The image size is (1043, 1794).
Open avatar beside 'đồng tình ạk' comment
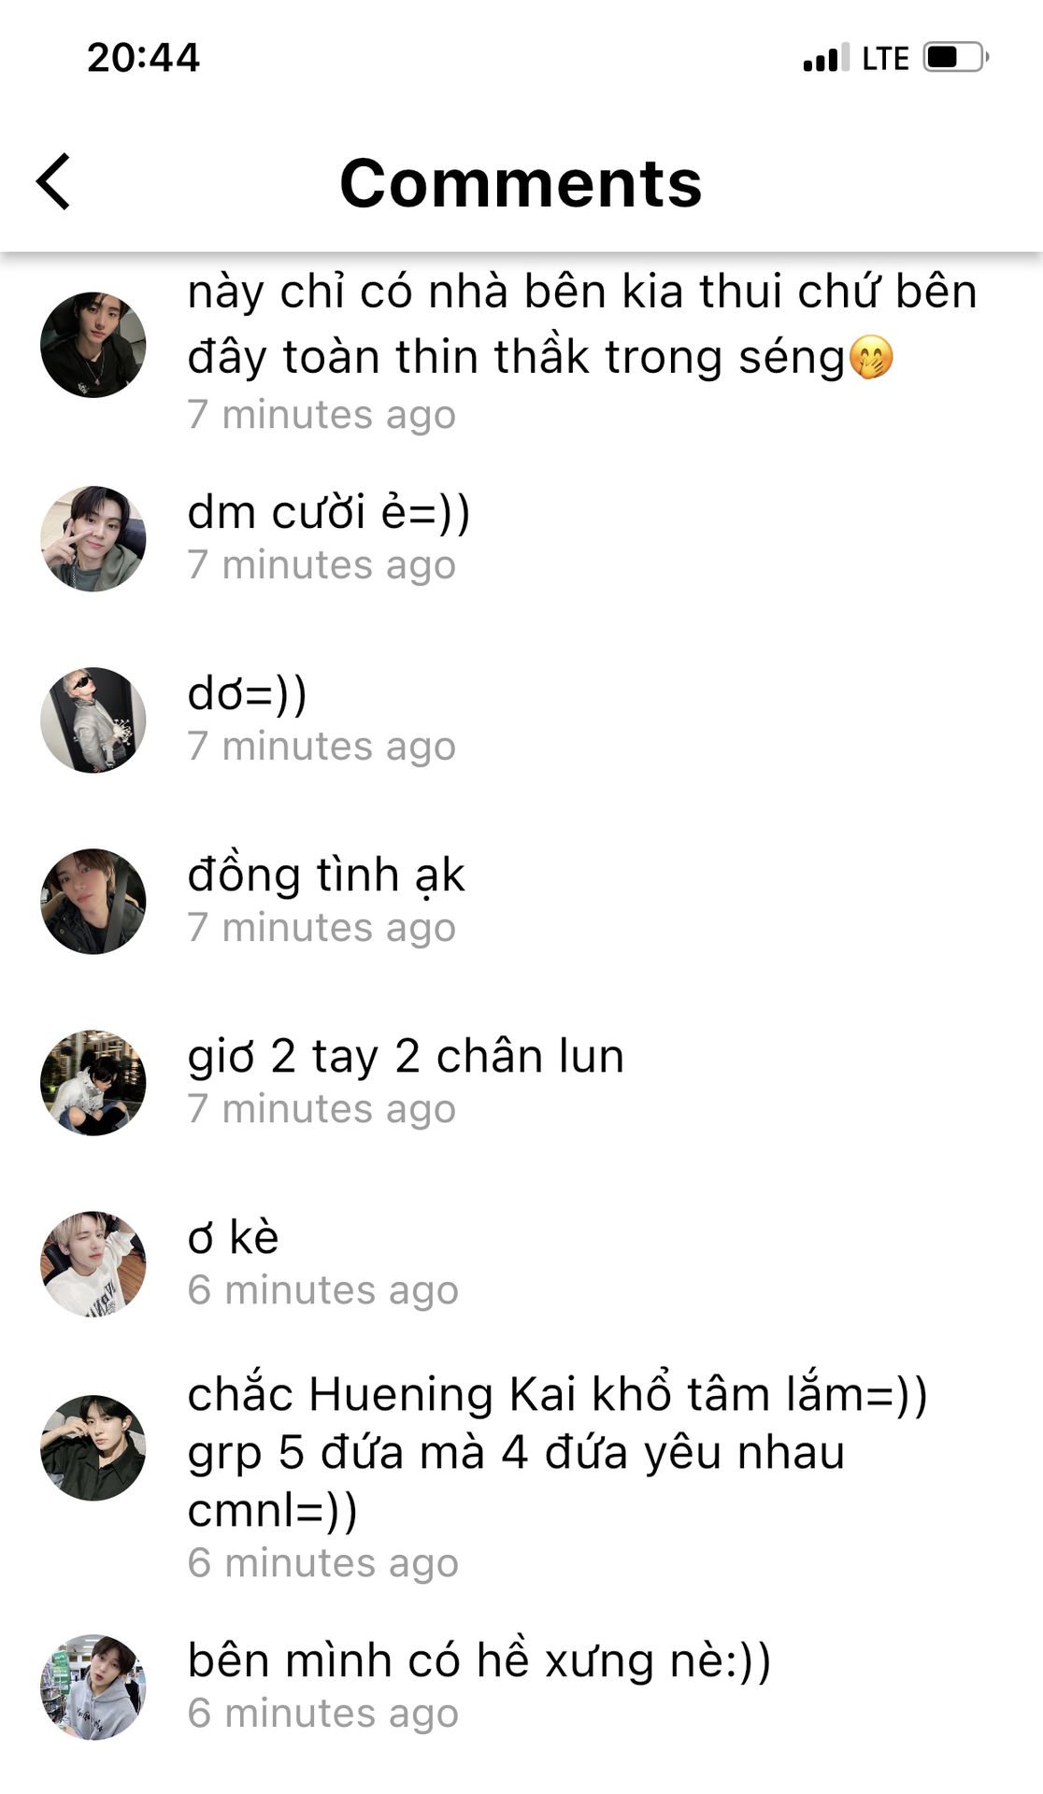tap(93, 901)
